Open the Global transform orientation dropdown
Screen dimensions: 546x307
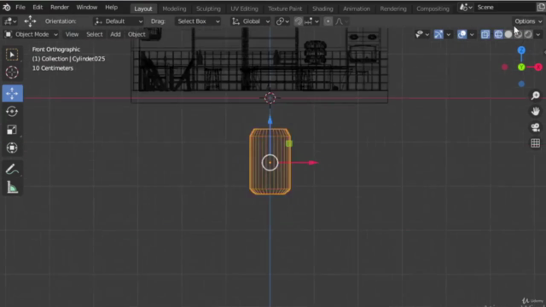(251, 21)
